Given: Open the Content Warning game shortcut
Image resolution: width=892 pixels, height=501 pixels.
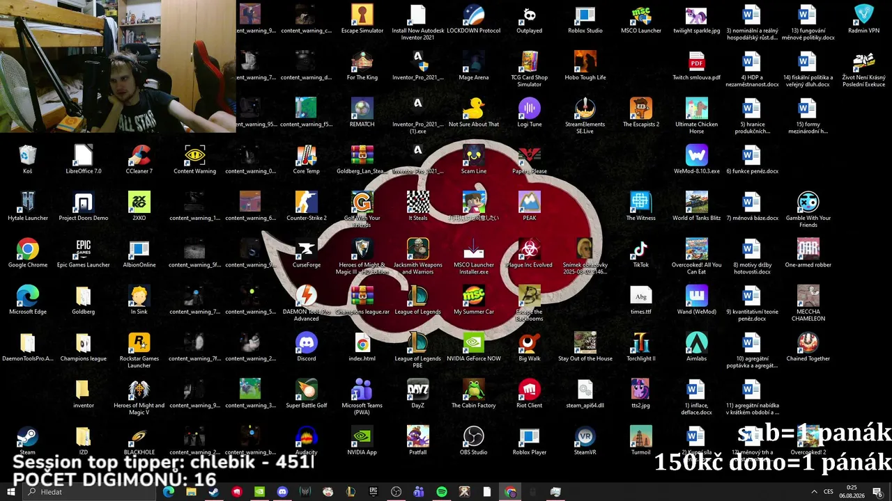Looking at the screenshot, I should [x=194, y=160].
